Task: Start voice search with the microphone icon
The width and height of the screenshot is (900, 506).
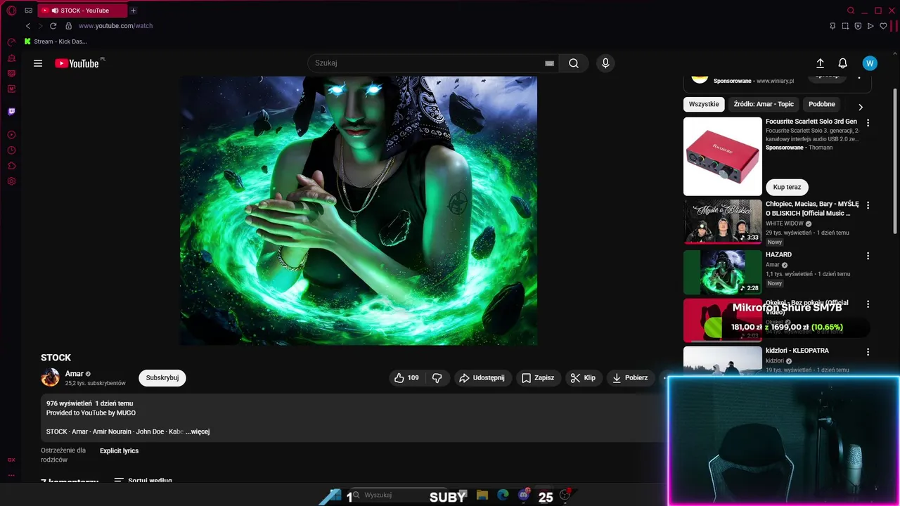Action: [605, 63]
